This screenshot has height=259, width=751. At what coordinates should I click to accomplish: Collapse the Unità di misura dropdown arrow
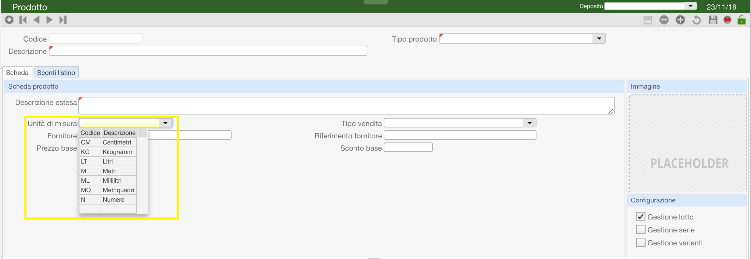[x=165, y=123]
